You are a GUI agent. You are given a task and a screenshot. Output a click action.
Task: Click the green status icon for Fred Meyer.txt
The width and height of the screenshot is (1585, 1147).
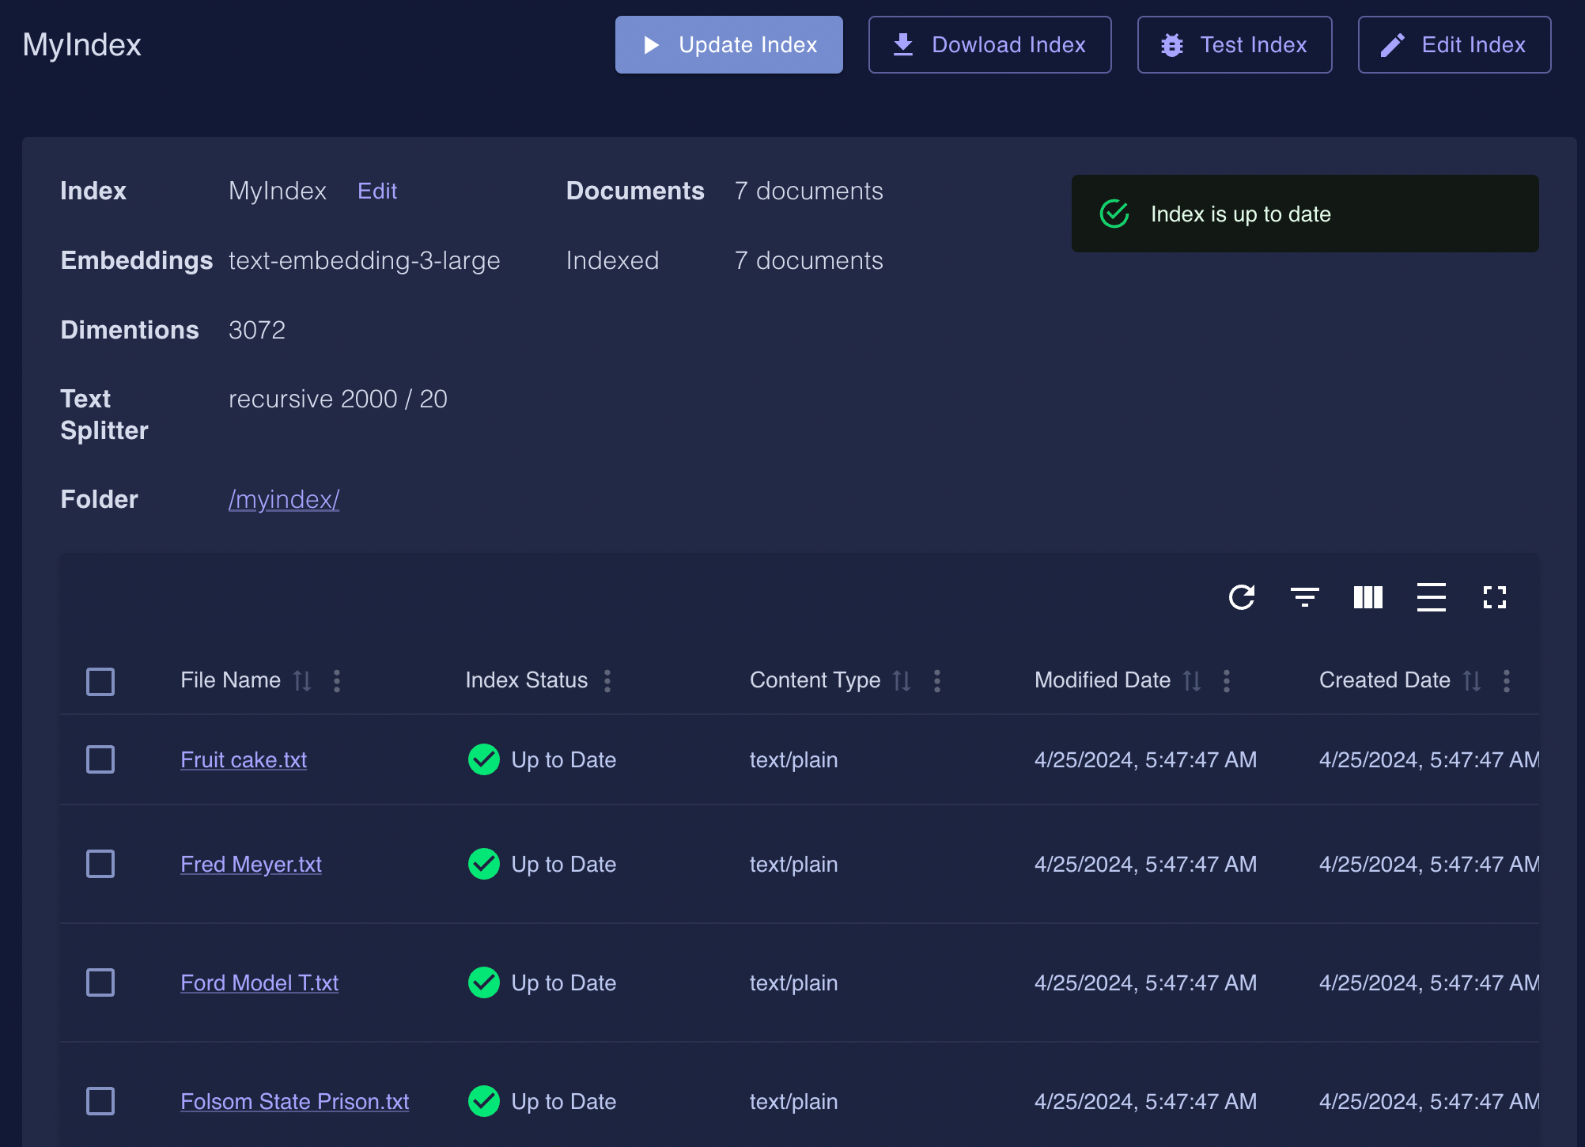click(x=484, y=864)
